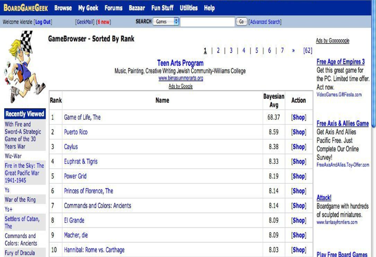The width and height of the screenshot is (376, 257).
Task: Click Ads by Google under center ad
Action: (180, 86)
